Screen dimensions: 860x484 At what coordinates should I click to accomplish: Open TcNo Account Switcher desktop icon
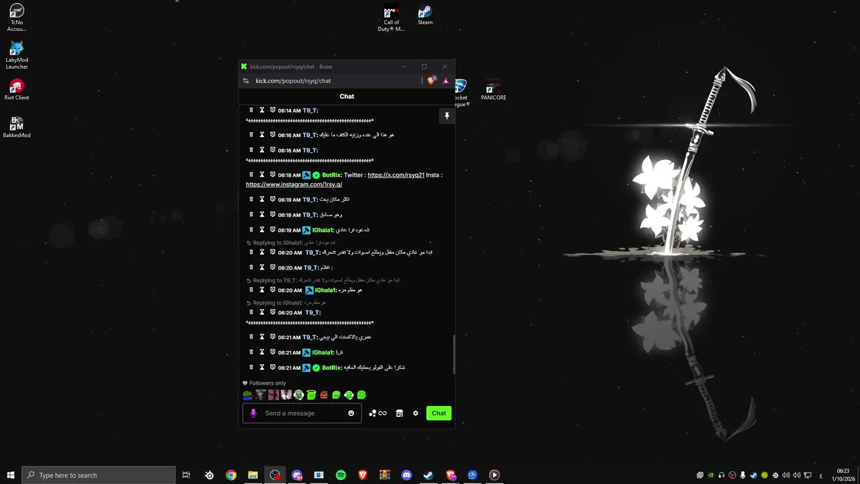(x=17, y=17)
